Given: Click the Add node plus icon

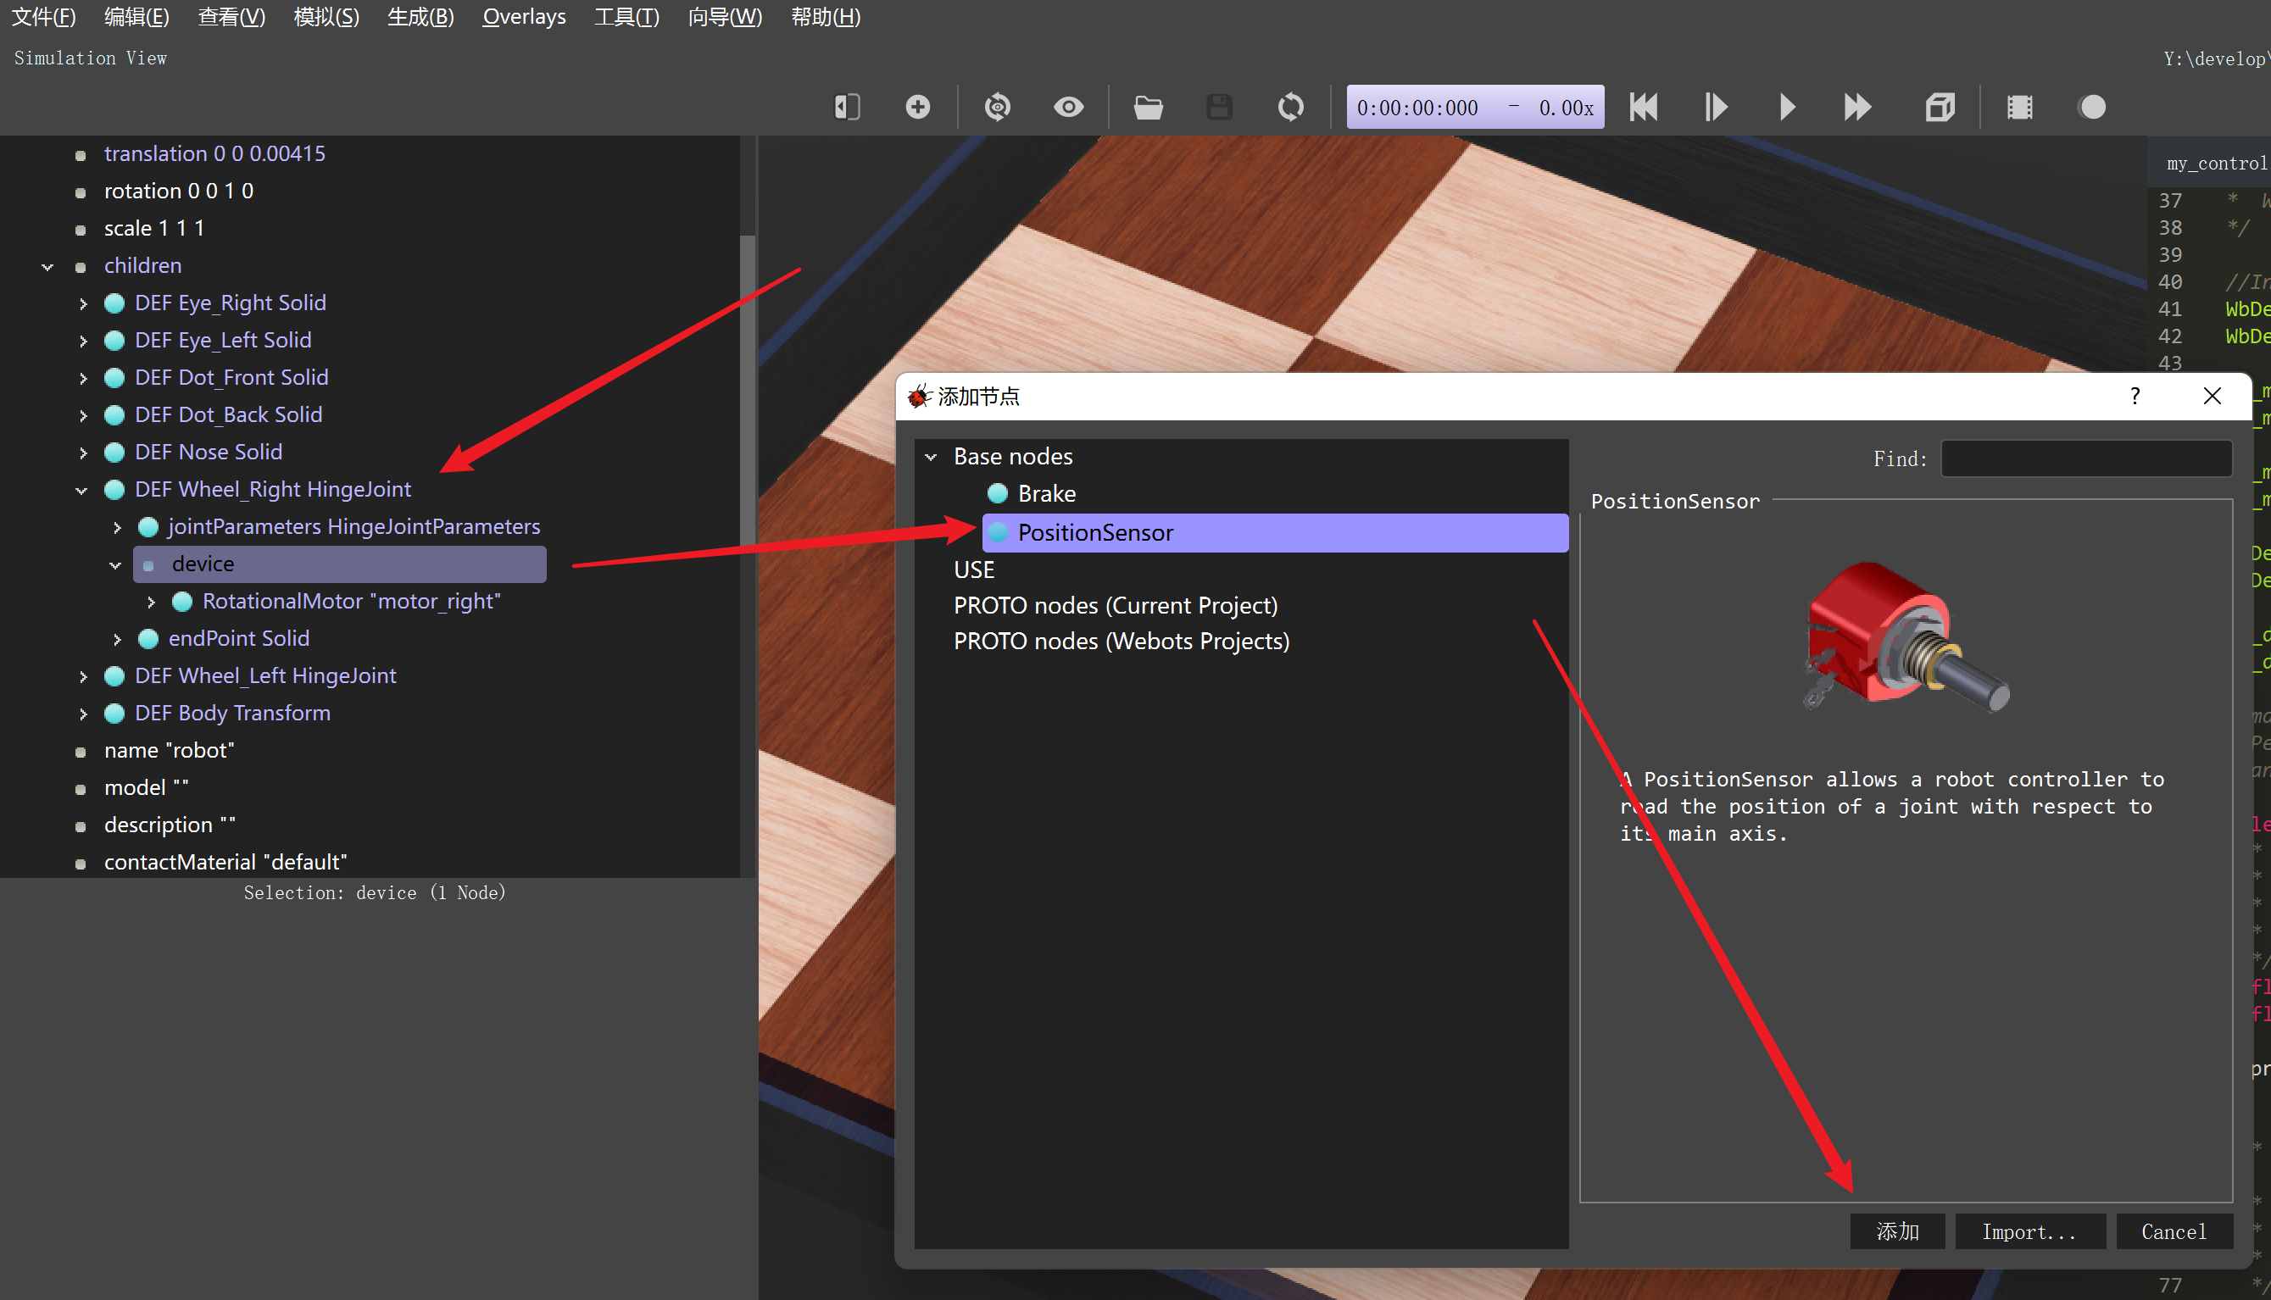Looking at the screenshot, I should point(917,107).
